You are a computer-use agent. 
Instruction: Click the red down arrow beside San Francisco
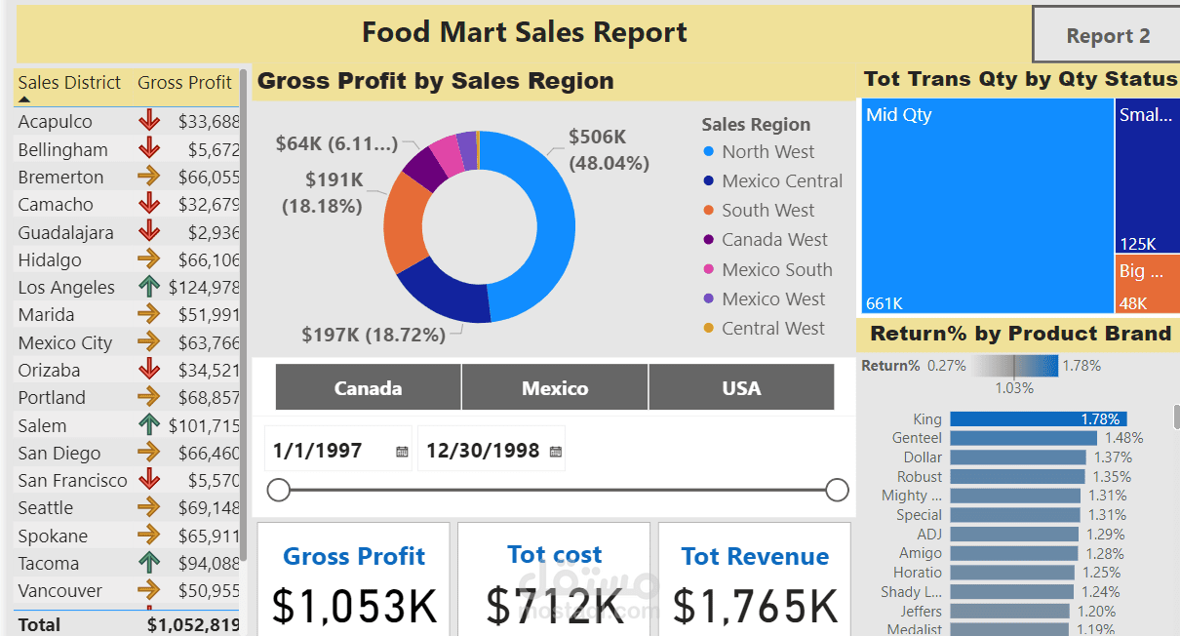148,480
